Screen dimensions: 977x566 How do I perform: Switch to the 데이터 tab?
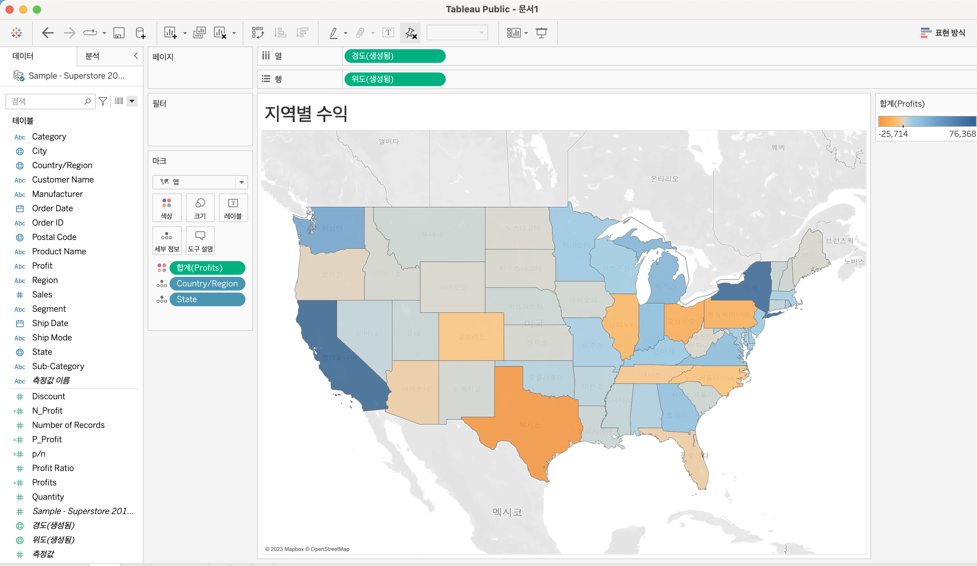point(23,56)
